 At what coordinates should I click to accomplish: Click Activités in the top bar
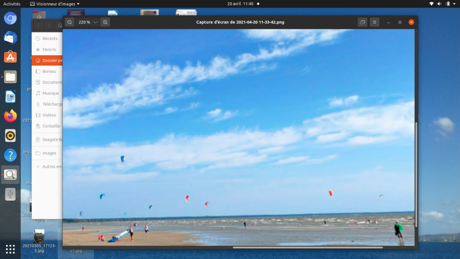coord(12,4)
